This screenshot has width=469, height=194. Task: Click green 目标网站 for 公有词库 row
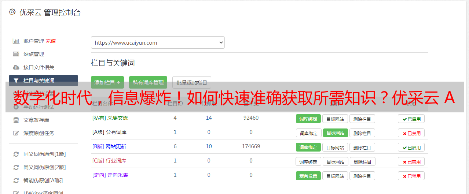[x=336, y=133]
